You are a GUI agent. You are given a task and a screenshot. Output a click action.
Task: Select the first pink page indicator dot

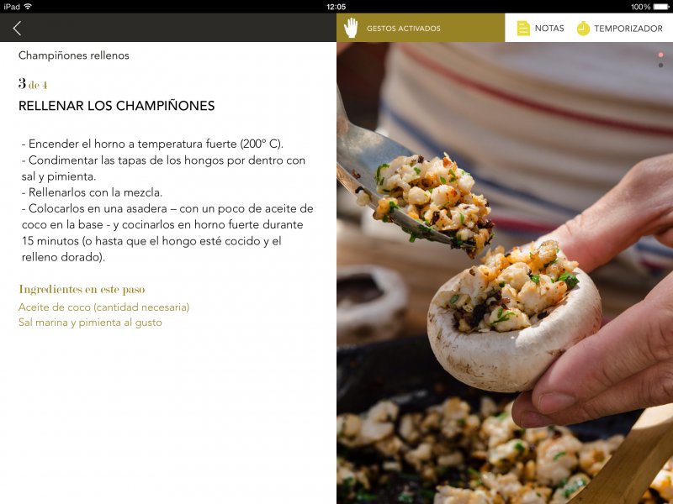point(660,55)
